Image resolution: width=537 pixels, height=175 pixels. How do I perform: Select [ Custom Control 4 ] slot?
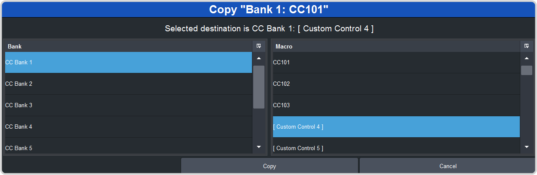(x=396, y=127)
